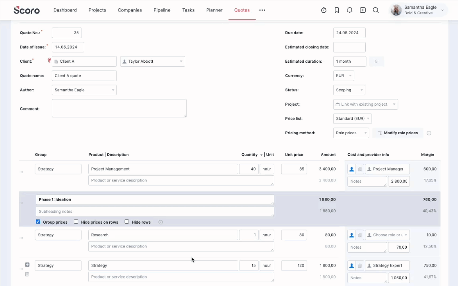Image resolution: width=458 pixels, height=286 pixels.
Task: Click Strategy Expert role field
Action: click(x=387, y=266)
